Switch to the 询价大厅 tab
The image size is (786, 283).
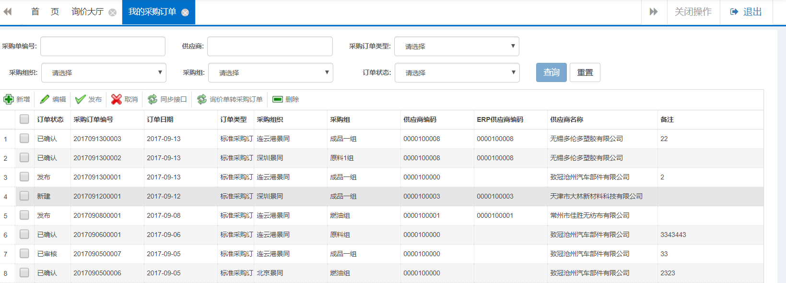[88, 12]
